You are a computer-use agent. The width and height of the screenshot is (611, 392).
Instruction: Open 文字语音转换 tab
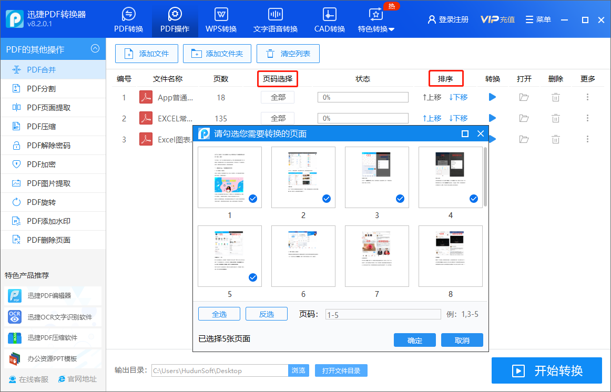coord(276,19)
